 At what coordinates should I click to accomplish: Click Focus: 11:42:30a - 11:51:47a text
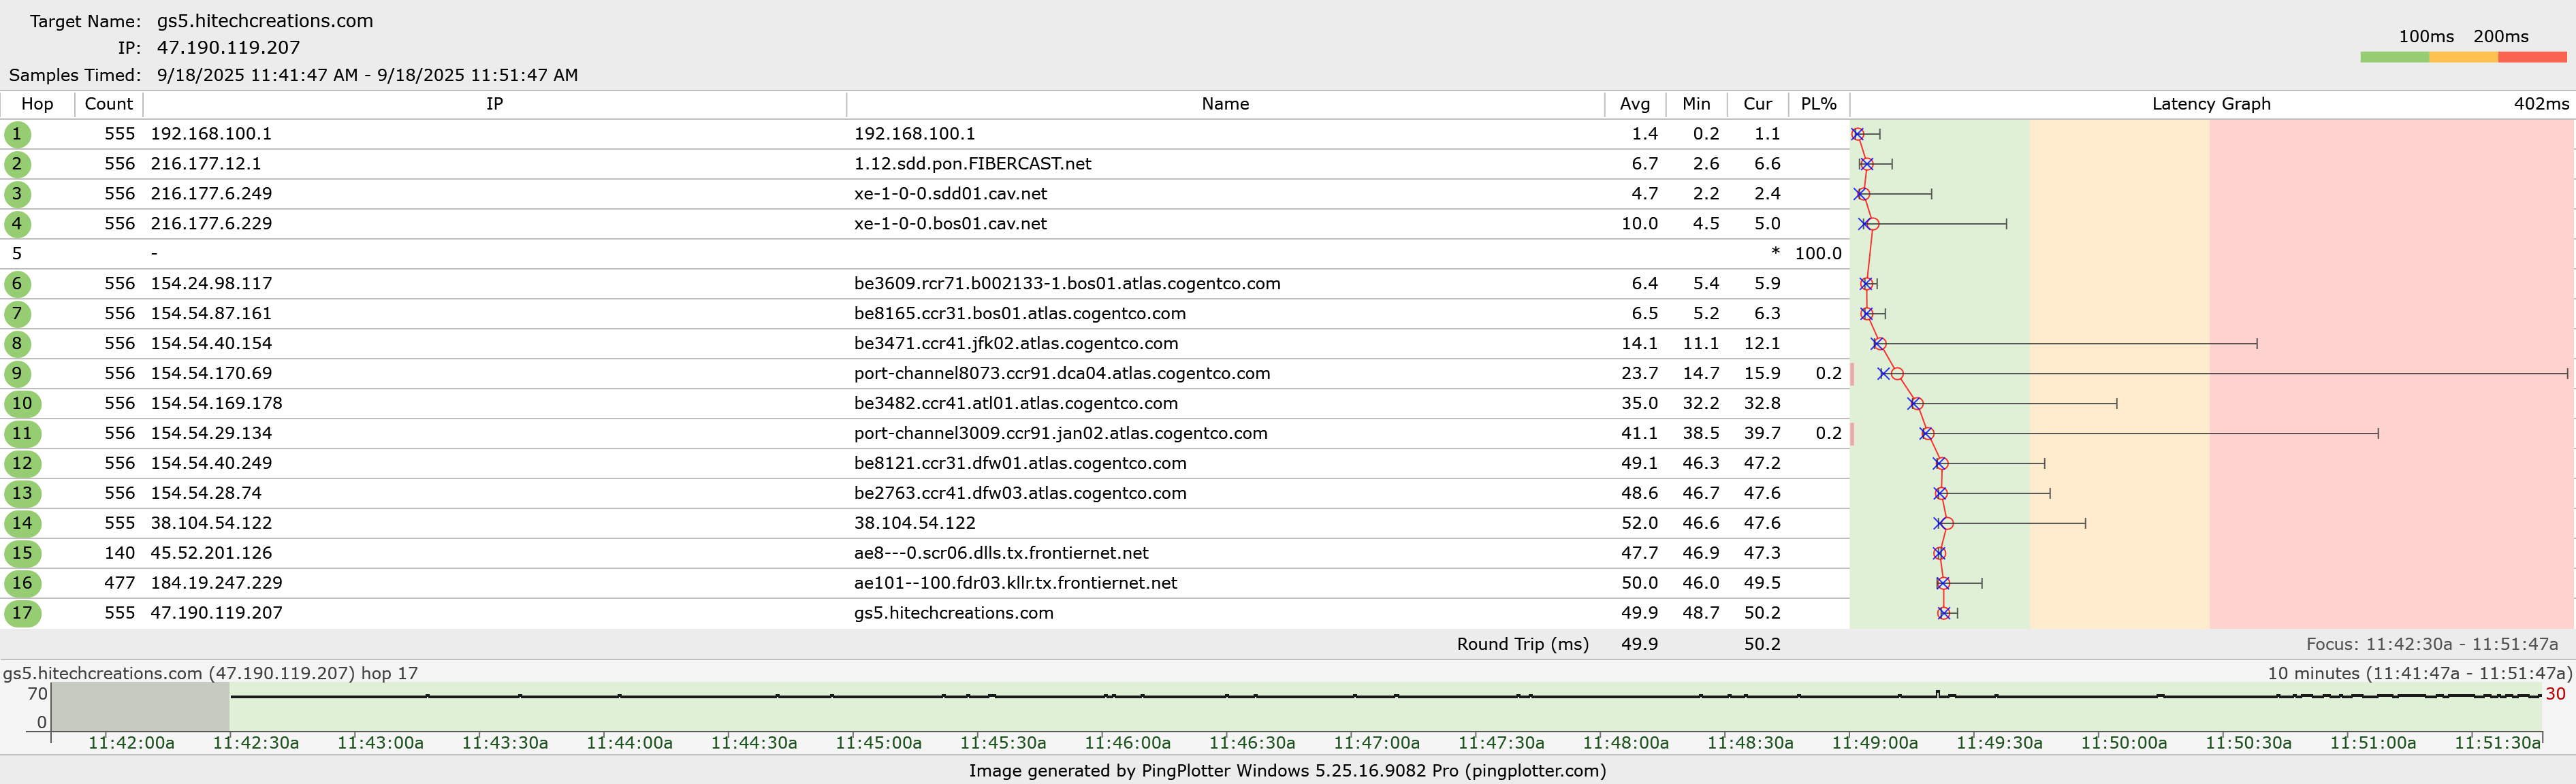pos(2431,645)
